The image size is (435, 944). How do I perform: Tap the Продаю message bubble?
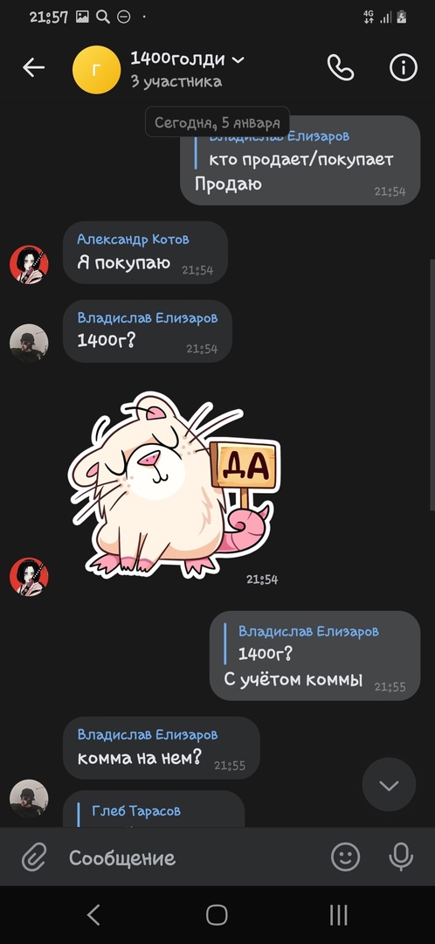[x=300, y=160]
